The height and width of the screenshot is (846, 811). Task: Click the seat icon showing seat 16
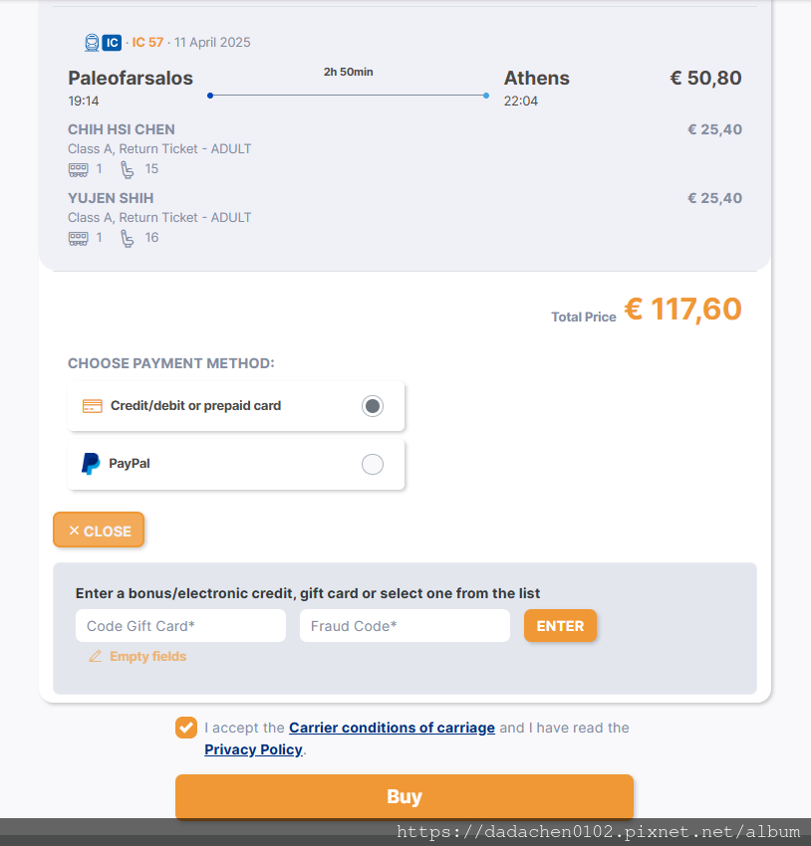tap(128, 239)
